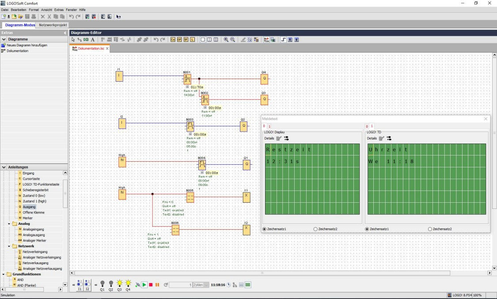The image size is (497, 299).
Task: Click the zoom in magnifier icon
Action: click(x=226, y=40)
